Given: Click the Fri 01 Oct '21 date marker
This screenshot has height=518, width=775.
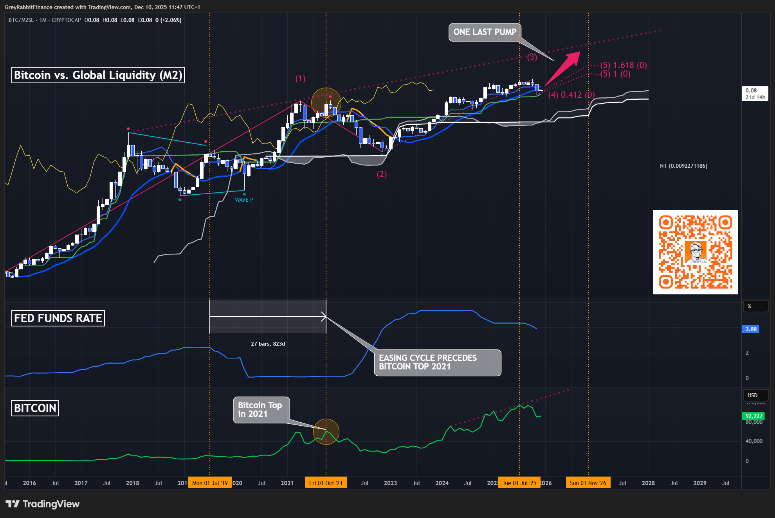Looking at the screenshot, I should pos(326,483).
